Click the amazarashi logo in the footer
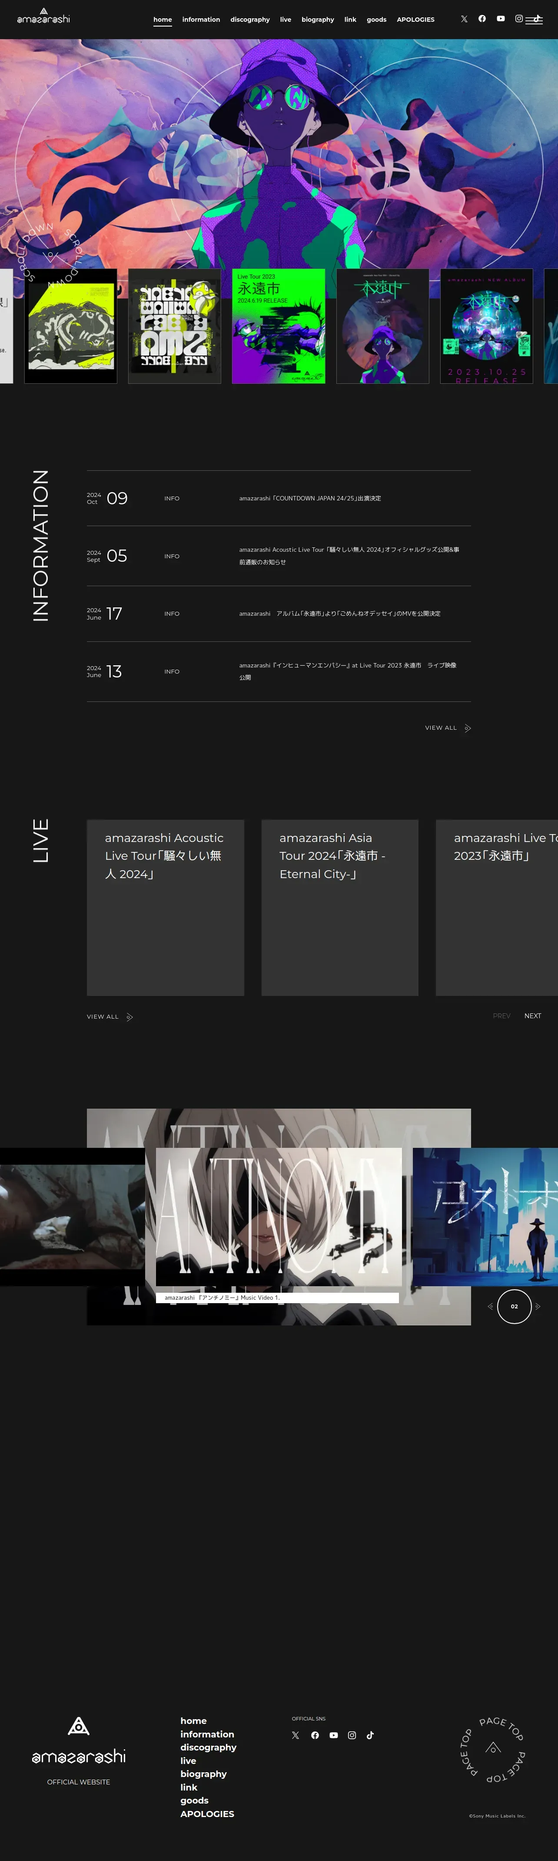 [79, 1740]
